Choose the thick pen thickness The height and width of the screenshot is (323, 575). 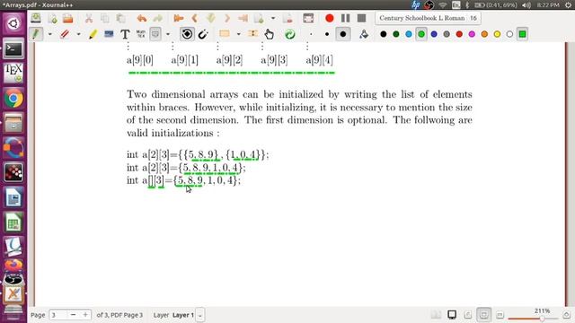click(343, 34)
